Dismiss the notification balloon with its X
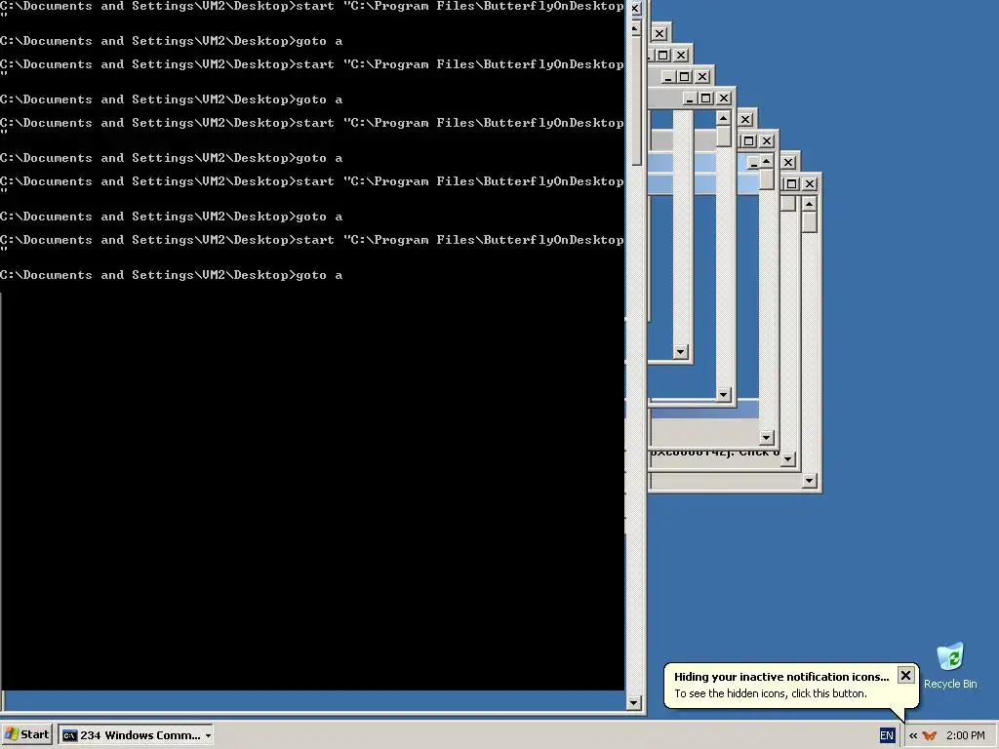Viewport: 999px width, 749px height. [x=905, y=675]
